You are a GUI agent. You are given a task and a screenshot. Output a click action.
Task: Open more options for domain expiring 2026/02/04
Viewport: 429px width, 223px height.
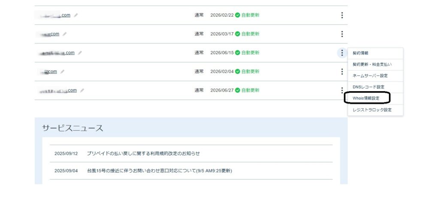point(342,71)
